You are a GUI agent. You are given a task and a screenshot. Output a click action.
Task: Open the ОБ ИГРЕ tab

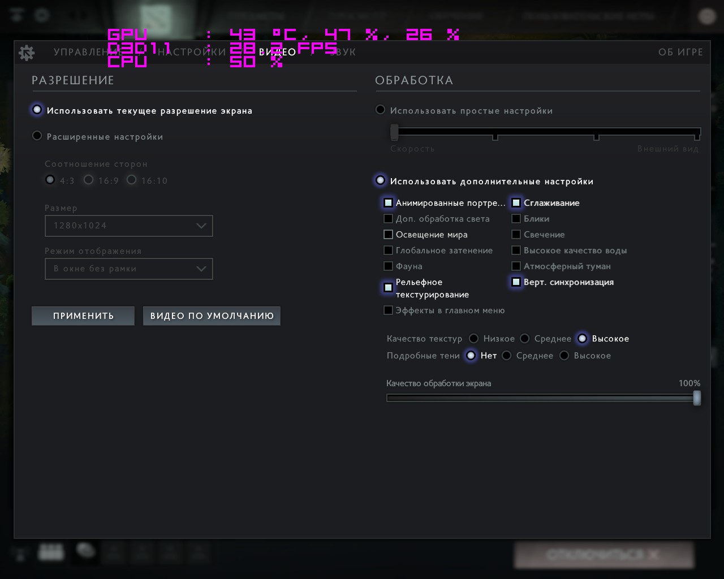coord(680,52)
